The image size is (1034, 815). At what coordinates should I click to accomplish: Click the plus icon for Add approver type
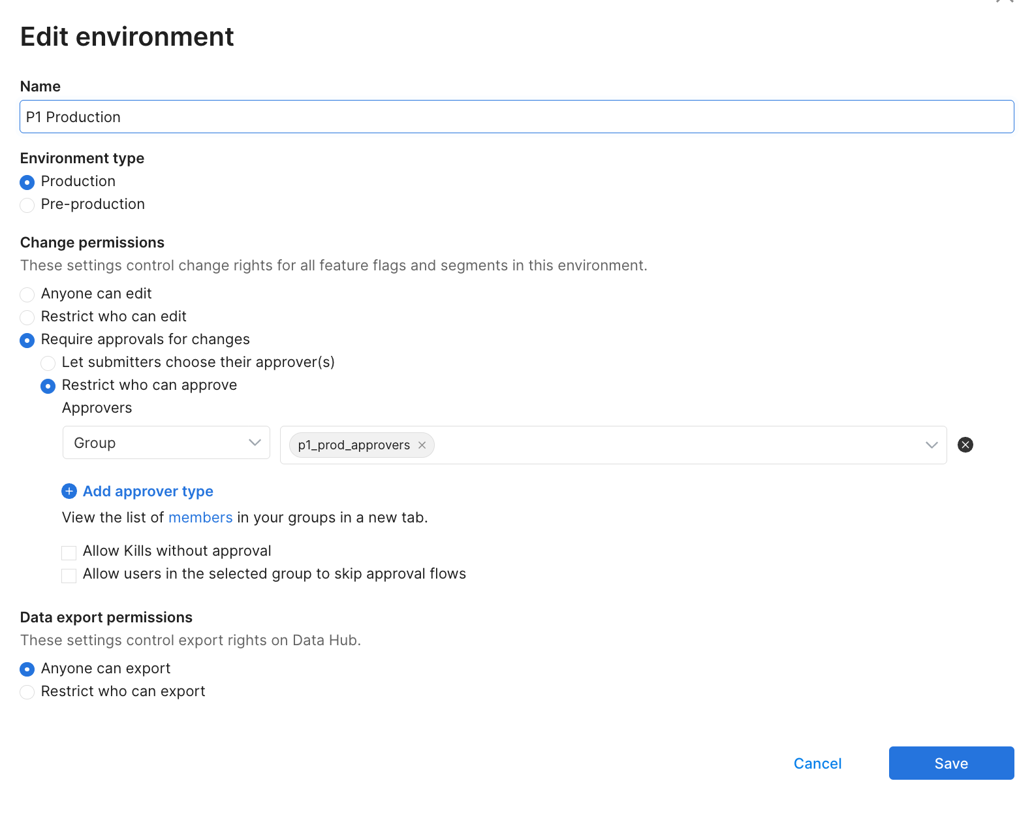click(x=69, y=491)
